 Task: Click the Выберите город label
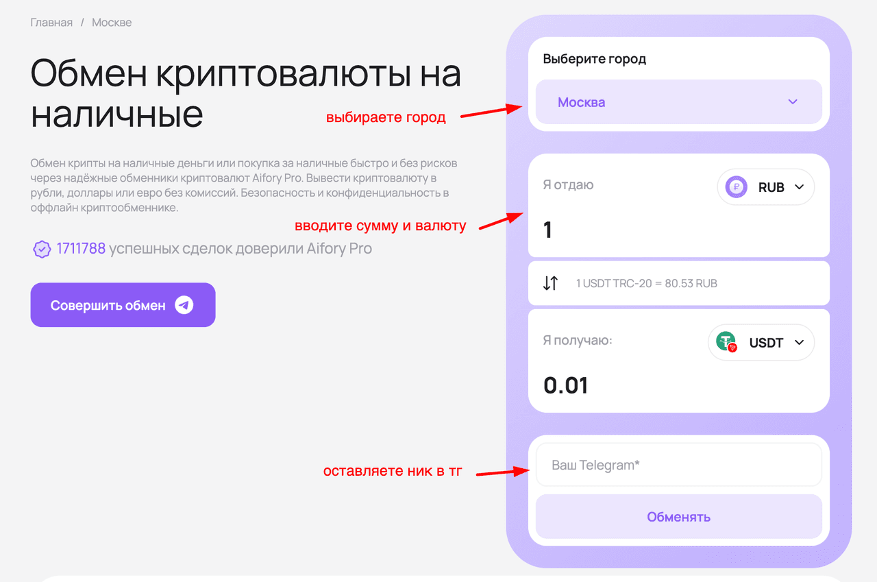coord(594,59)
